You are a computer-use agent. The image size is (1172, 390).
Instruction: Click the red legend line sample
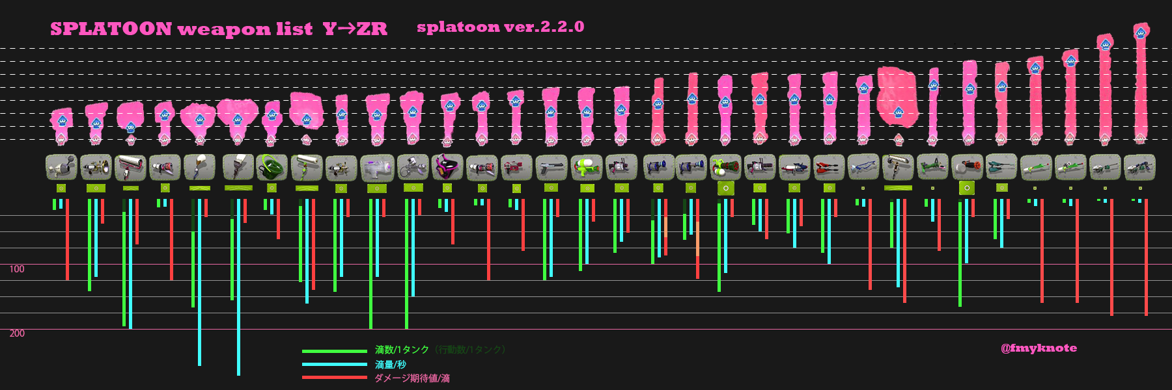(335, 378)
